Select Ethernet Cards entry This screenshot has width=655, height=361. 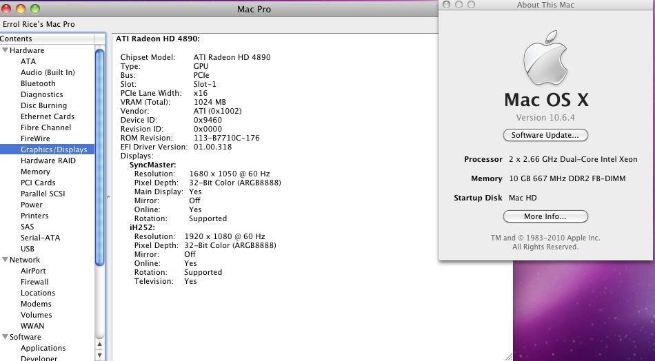tap(48, 116)
